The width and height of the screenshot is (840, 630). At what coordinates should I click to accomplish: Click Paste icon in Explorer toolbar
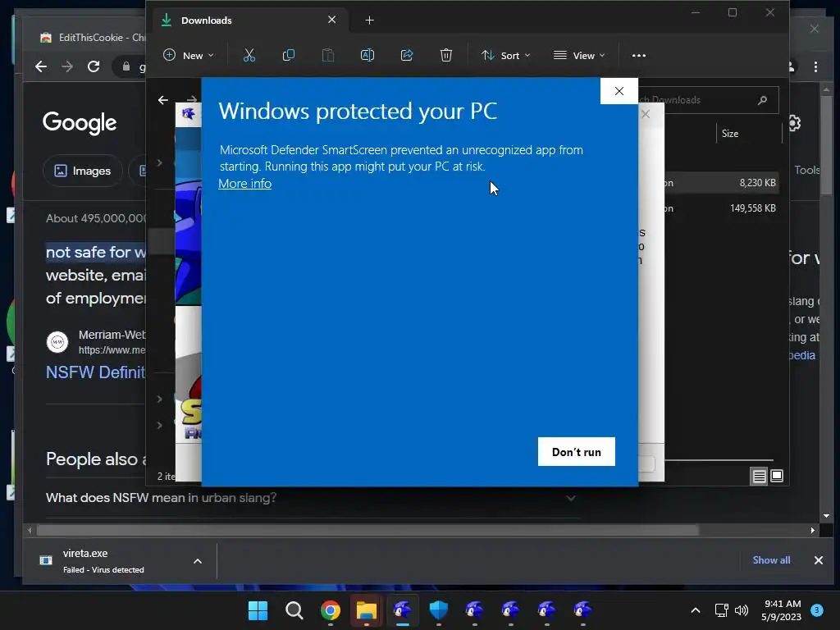coord(328,55)
